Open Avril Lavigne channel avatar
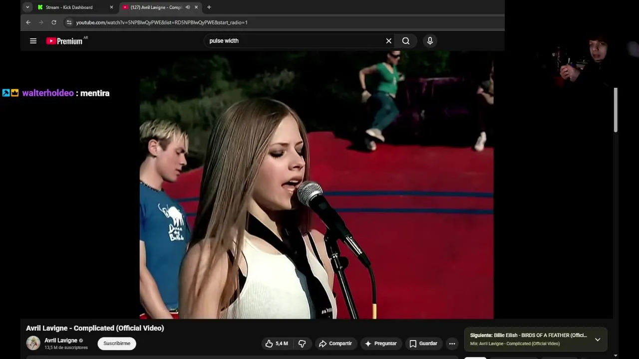The image size is (639, 359). [33, 343]
